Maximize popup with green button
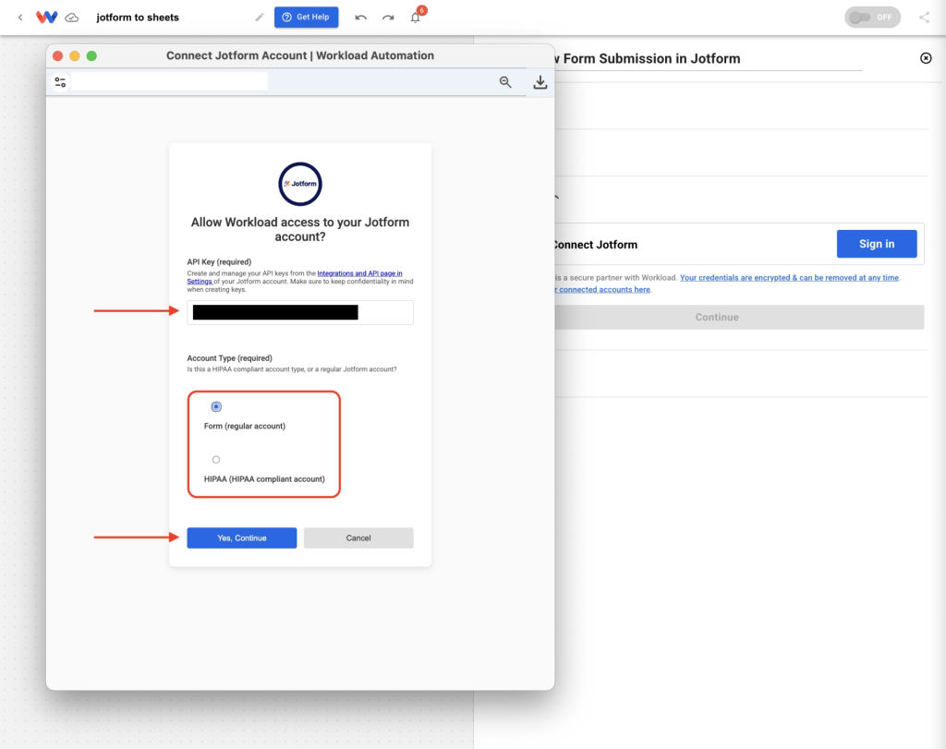 (x=91, y=55)
